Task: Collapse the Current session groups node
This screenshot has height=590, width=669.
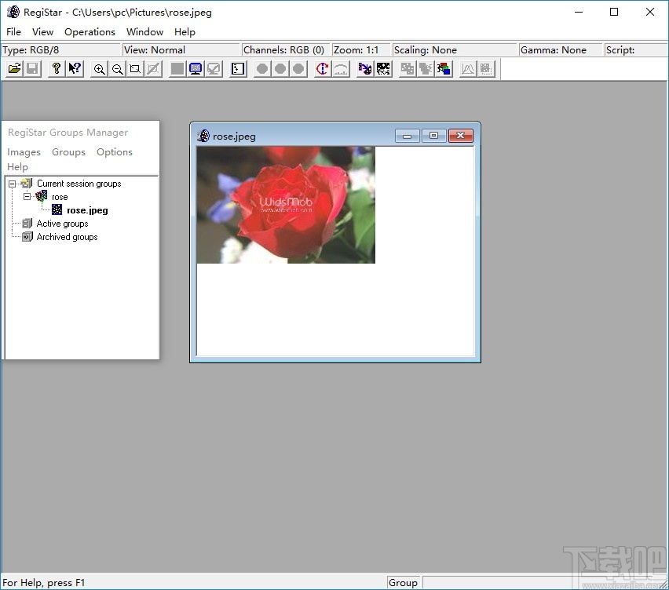Action: point(13,184)
